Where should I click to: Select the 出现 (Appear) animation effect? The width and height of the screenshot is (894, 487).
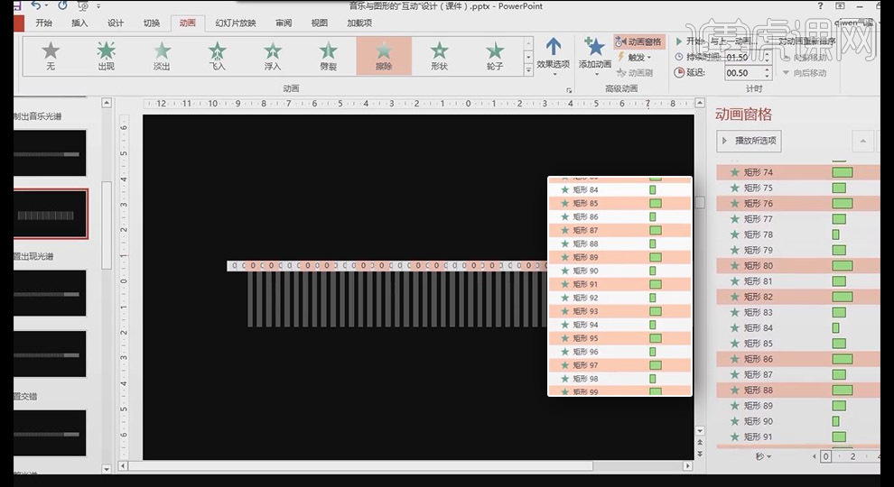point(106,55)
